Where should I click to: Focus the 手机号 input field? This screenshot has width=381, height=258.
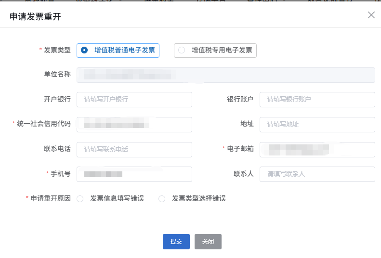pos(134,174)
